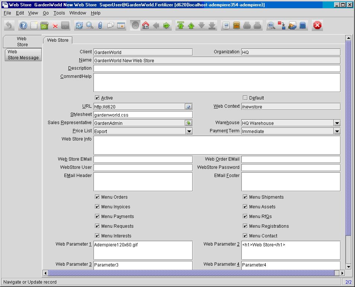Click the vertical scrollbar down arrow
This screenshot has width=355, height=287.
tap(348, 266)
